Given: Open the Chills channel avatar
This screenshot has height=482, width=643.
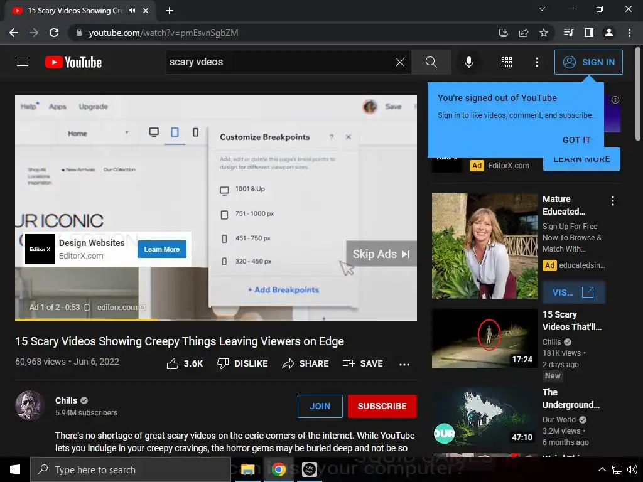Looking at the screenshot, I should pos(30,406).
